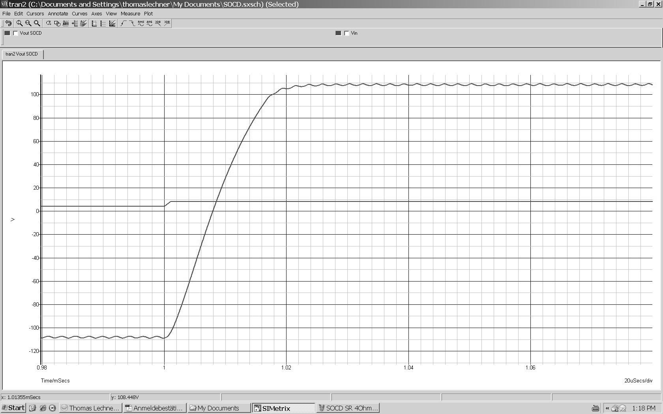Open the Curves menu
663x414 pixels.
(79, 13)
